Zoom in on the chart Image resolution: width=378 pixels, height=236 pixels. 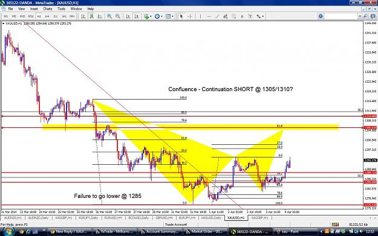coord(109,16)
